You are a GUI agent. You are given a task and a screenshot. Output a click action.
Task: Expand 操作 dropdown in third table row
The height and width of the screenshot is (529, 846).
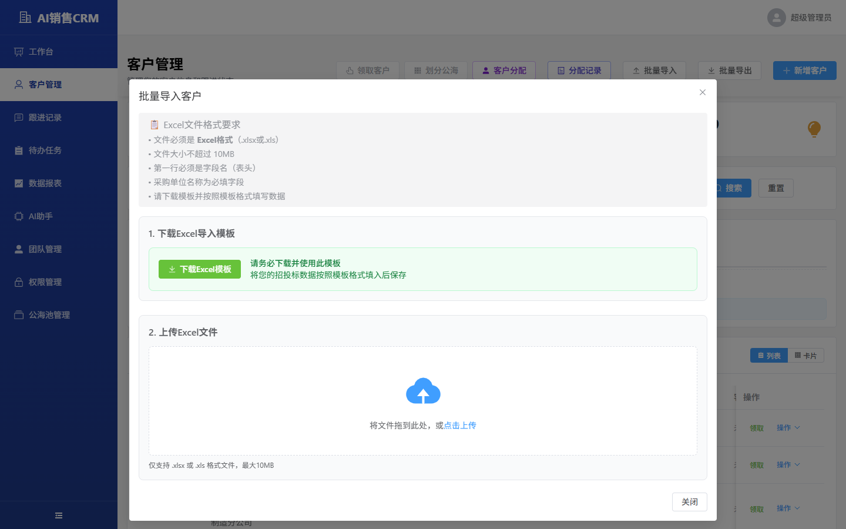(788, 508)
